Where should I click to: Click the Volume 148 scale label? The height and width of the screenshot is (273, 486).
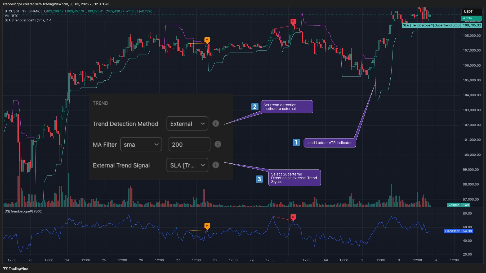click(459, 205)
